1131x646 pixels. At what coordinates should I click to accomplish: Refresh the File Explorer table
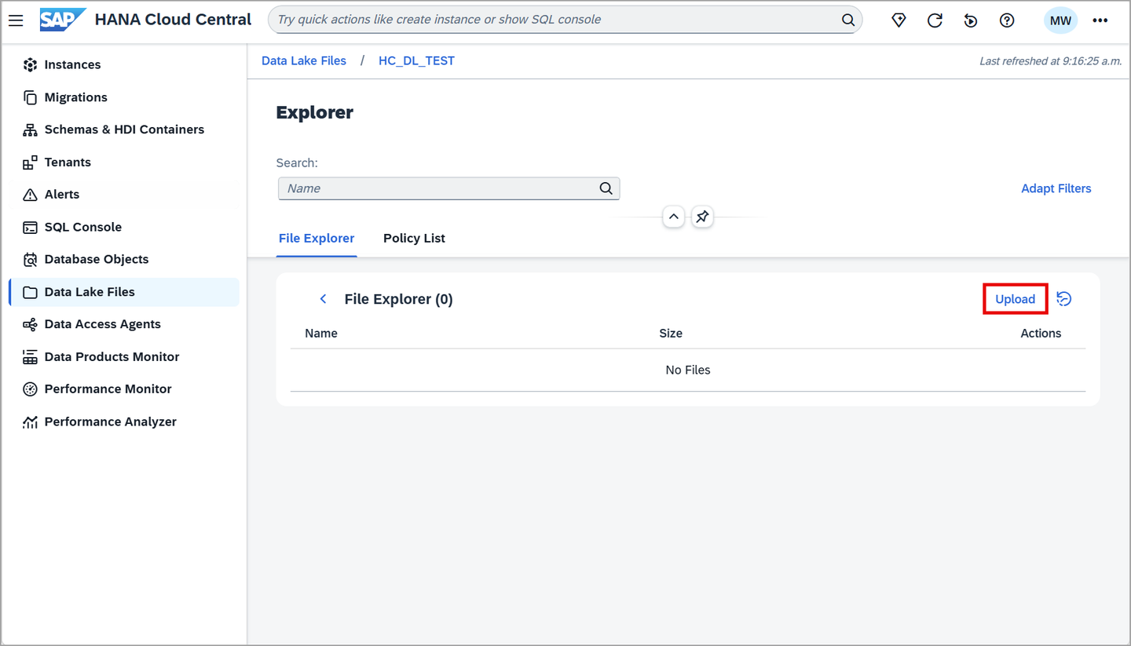[x=1064, y=299]
